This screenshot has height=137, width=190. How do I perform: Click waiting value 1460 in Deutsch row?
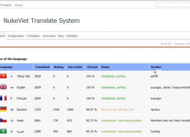tap(56, 110)
